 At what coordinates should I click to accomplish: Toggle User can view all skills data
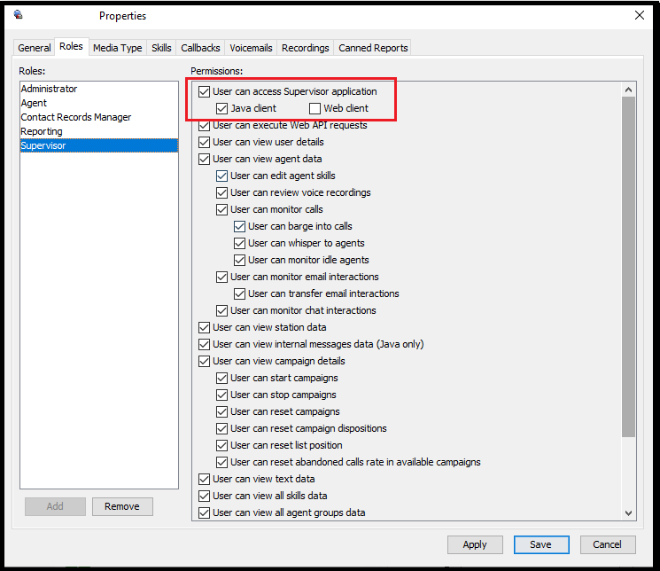pos(204,496)
